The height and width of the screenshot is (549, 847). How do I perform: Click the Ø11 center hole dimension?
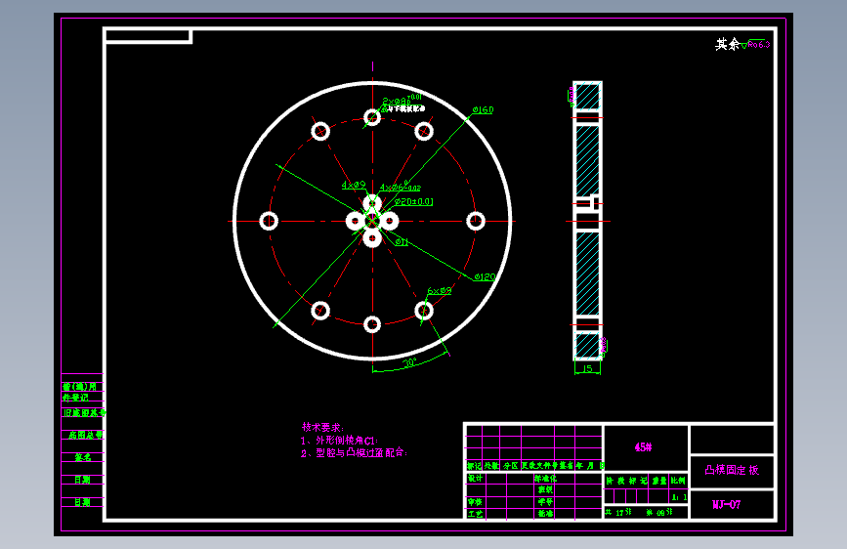(402, 241)
